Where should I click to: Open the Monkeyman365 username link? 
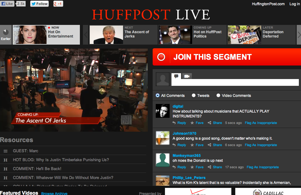tap(186, 156)
